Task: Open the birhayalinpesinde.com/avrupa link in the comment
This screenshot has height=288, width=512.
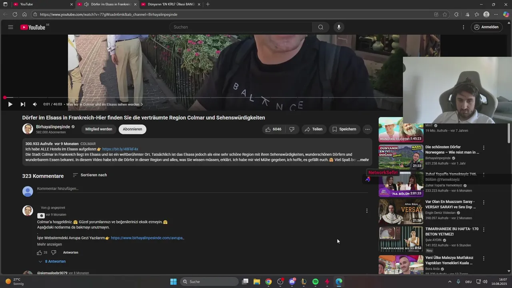Action: pos(148,238)
